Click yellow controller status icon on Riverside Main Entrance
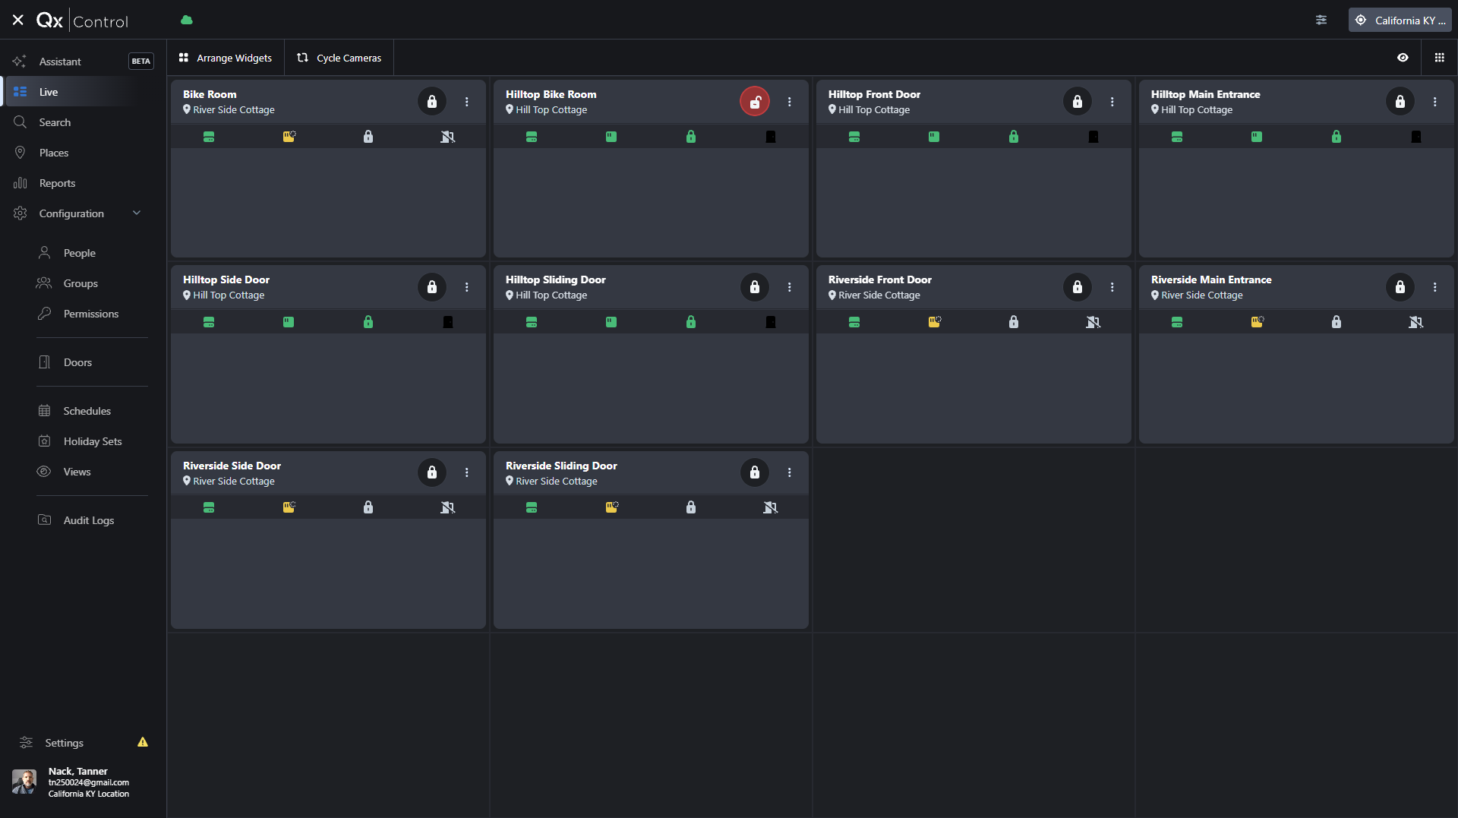Image resolution: width=1458 pixels, height=818 pixels. tap(1257, 322)
